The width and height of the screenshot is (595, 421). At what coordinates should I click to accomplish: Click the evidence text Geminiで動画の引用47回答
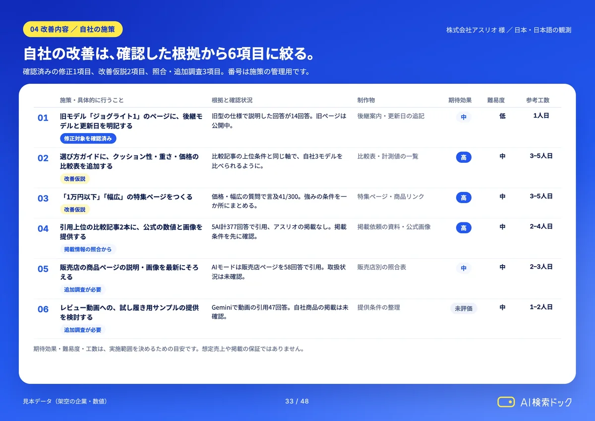280,312
